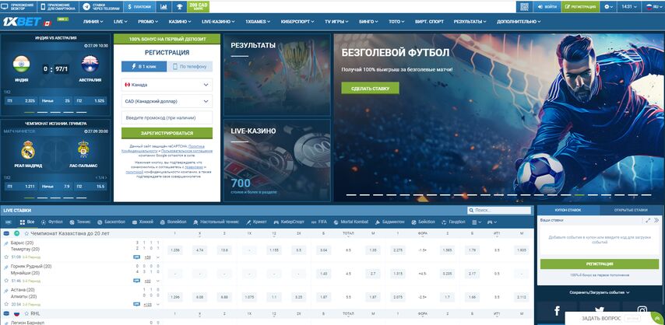Viewport: 665px width, 325px height.
Task: Open the Результаты banner tile
Action: coord(277,75)
